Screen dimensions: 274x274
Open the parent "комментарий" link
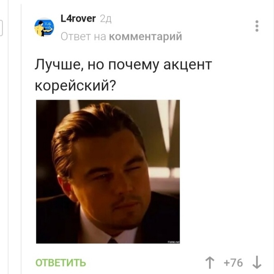coord(145,37)
